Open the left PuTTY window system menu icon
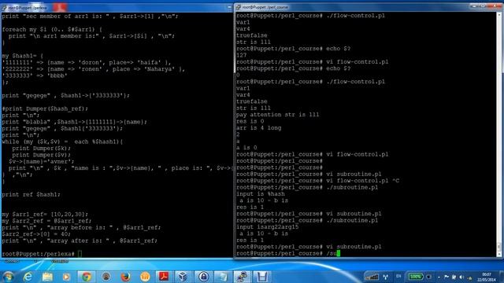Viewport: 504px width, 283px height. pos(4,7)
